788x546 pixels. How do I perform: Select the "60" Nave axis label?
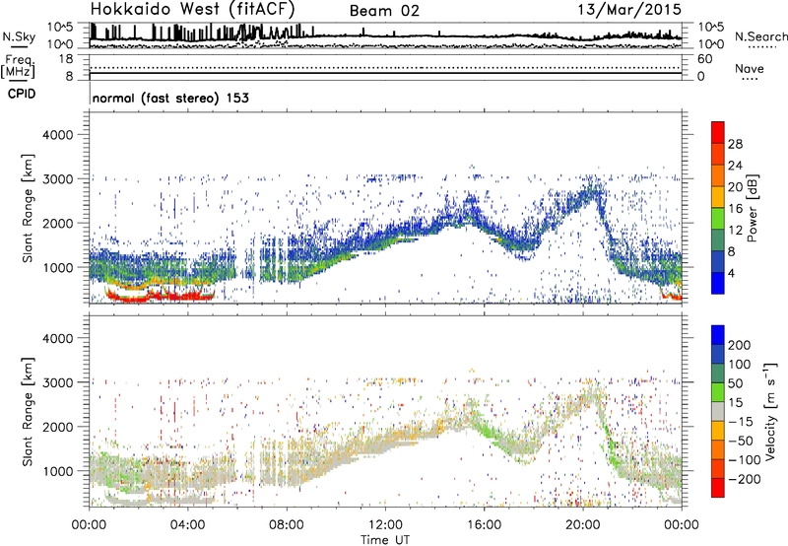[x=704, y=59]
